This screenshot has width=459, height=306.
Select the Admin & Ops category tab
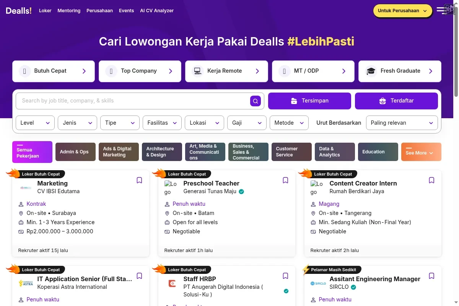coord(75,152)
